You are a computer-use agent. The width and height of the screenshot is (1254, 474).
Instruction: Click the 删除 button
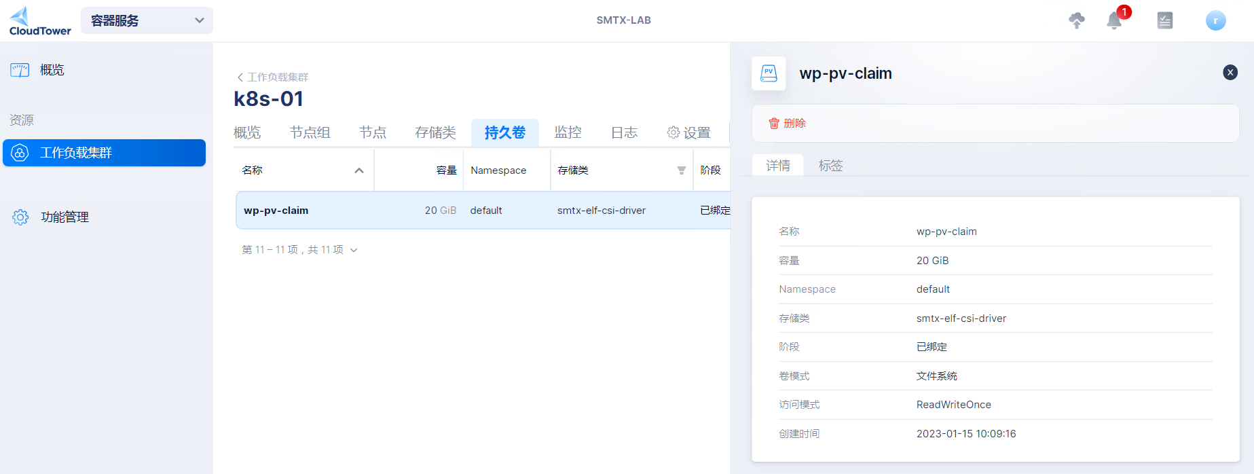788,124
